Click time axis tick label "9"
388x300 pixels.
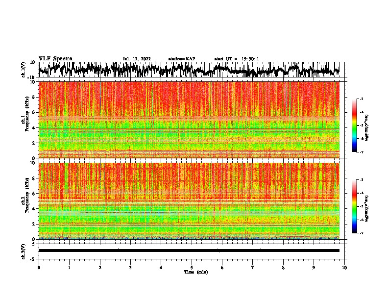coord(314,268)
